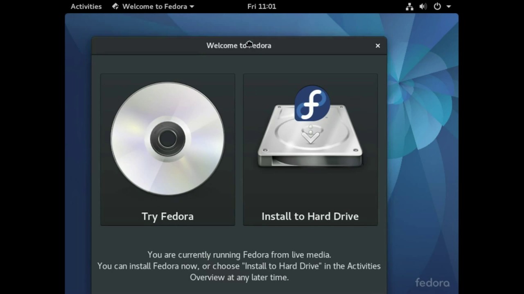The width and height of the screenshot is (524, 294).
Task: Click the Try Fedora disc icon
Action: pyautogui.click(x=167, y=139)
